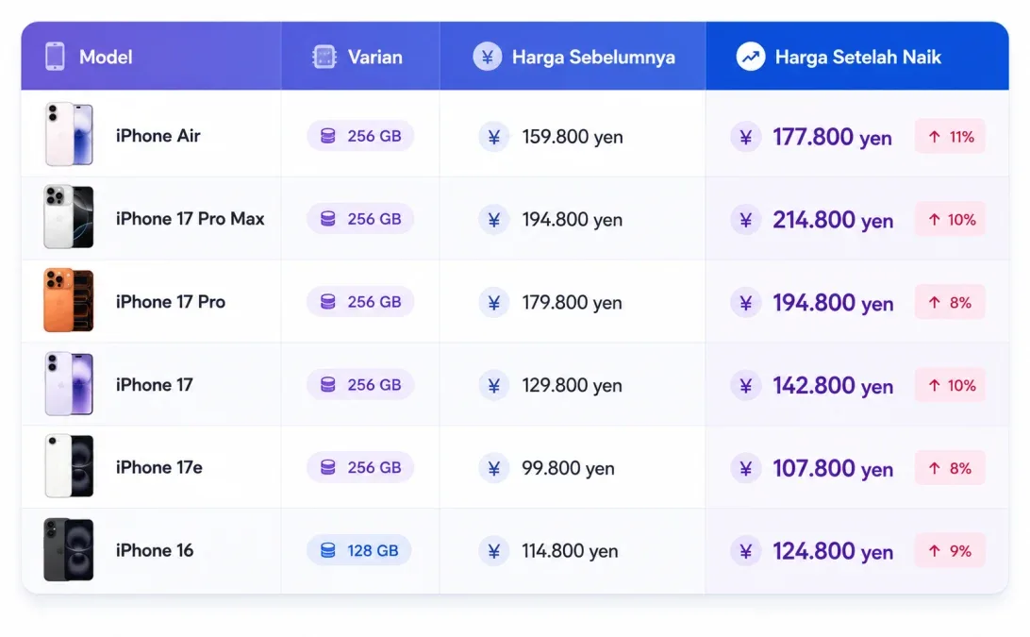This screenshot has height=637, width=1030.
Task: Click the 10% badge next to 142.800 yen
Action: click(x=950, y=385)
